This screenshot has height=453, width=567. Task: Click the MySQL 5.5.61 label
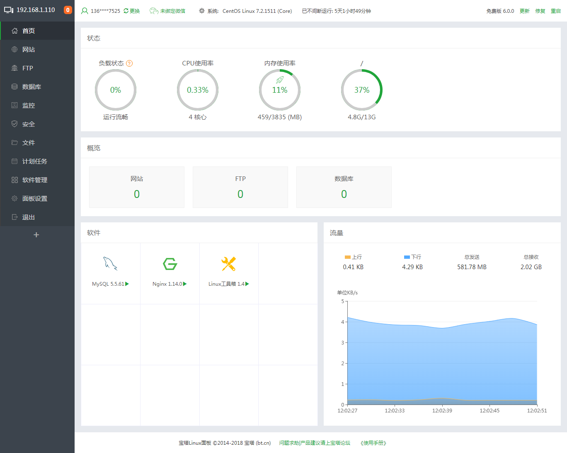[x=108, y=284]
